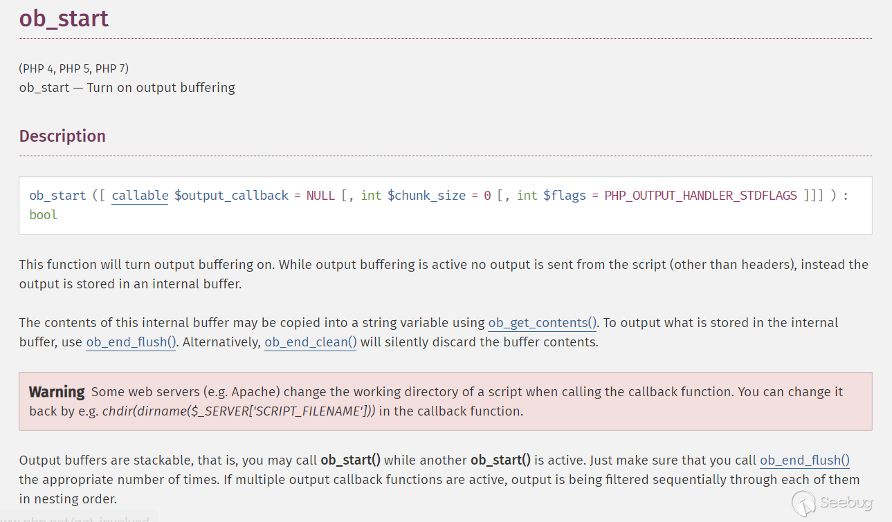Select 'ob_start — Turn on output buffering' summary

coord(127,88)
